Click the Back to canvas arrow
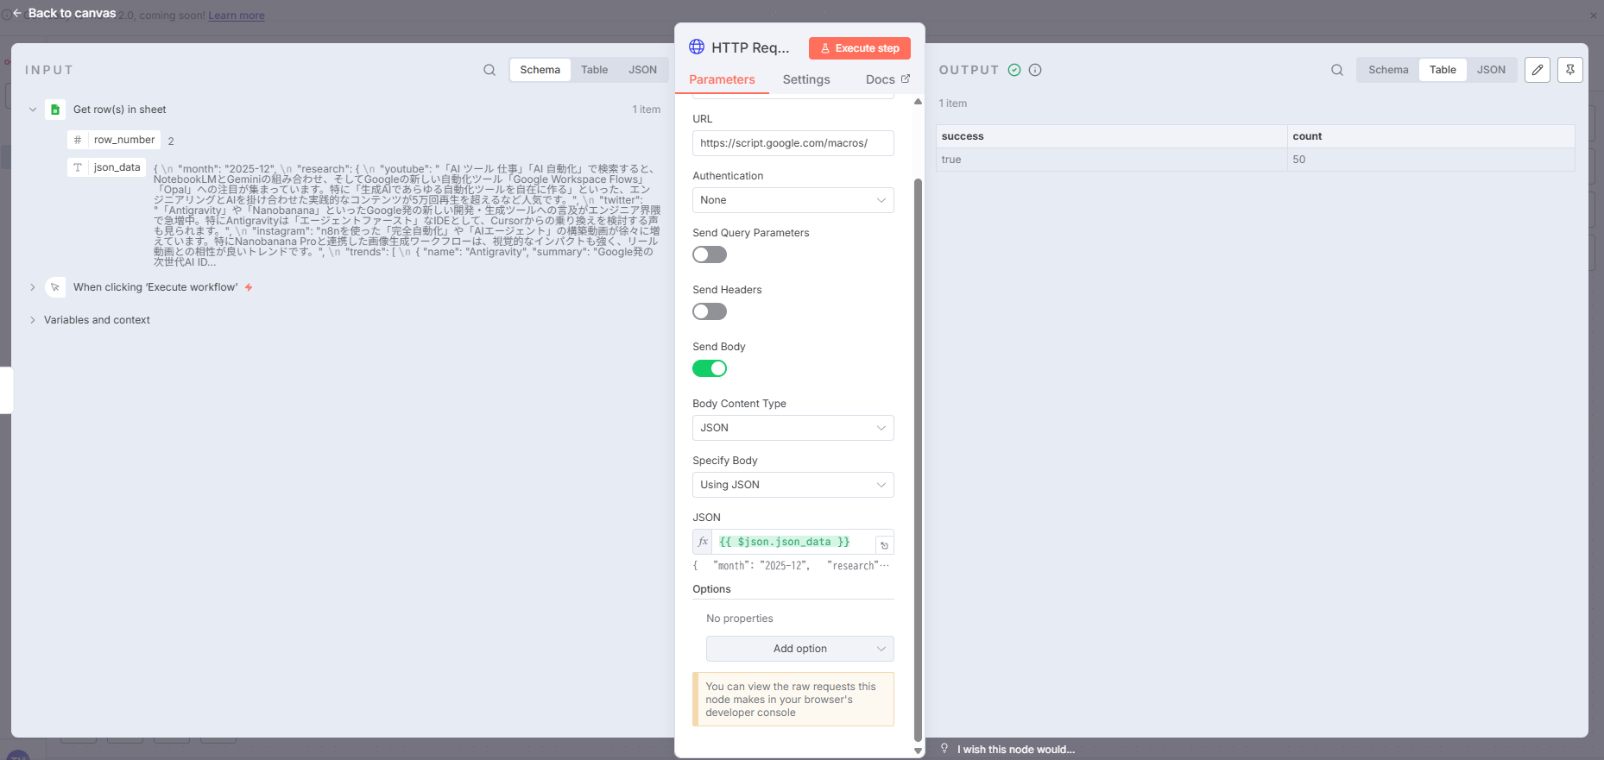Screen dimensions: 1604x760 pyautogui.click(x=17, y=13)
